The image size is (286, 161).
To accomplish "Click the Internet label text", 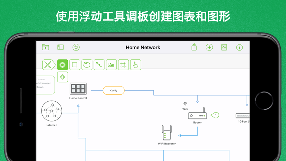I will coord(51,125).
